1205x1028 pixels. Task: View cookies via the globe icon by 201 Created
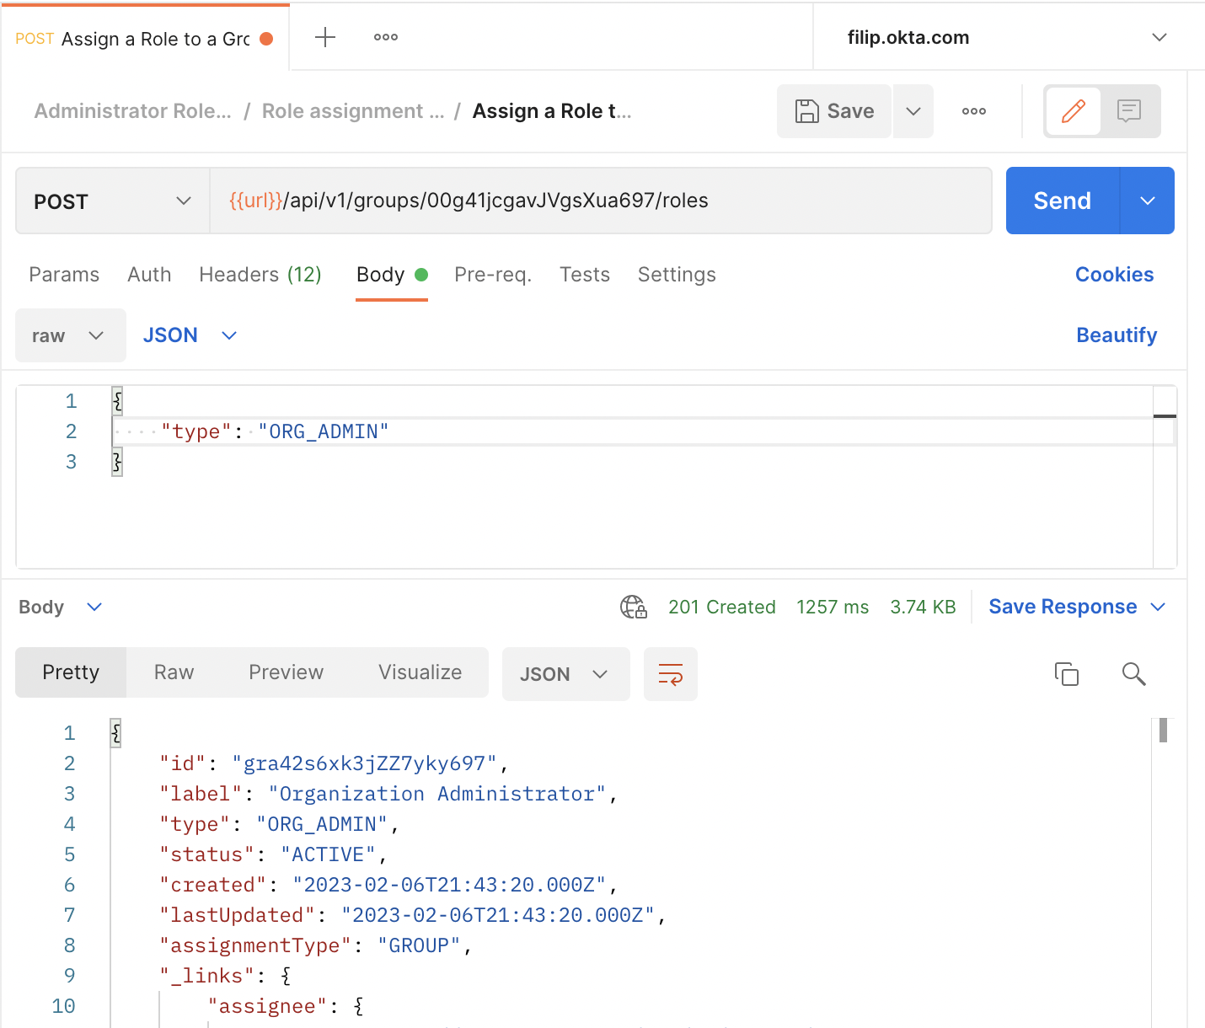click(x=633, y=607)
